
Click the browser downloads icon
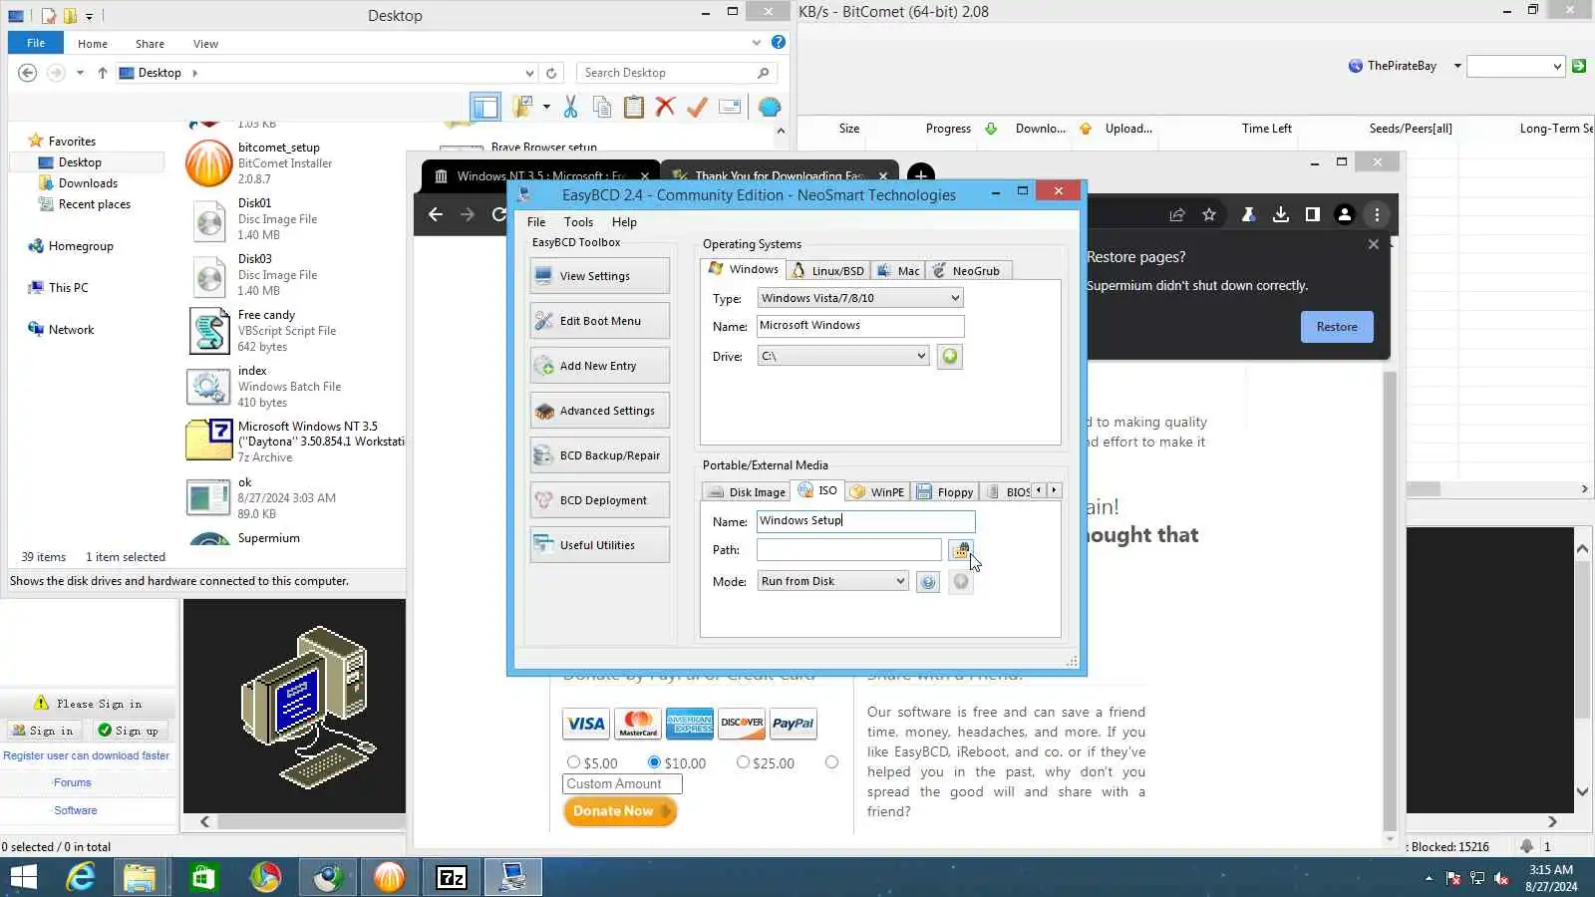point(1281,214)
